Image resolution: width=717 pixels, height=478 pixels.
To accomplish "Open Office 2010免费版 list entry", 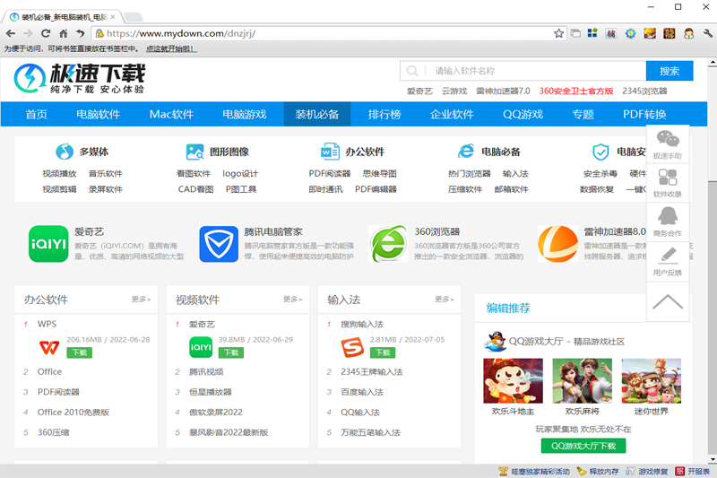I will coord(73,413).
